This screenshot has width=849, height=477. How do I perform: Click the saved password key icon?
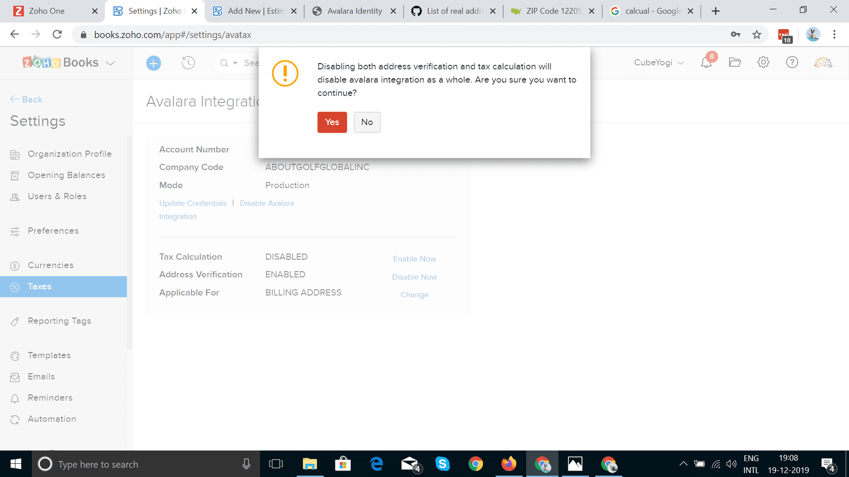pos(735,34)
